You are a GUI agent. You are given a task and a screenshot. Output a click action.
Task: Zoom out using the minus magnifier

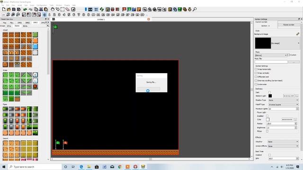[x=18, y=15]
